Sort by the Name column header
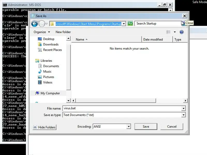 (x=106, y=40)
